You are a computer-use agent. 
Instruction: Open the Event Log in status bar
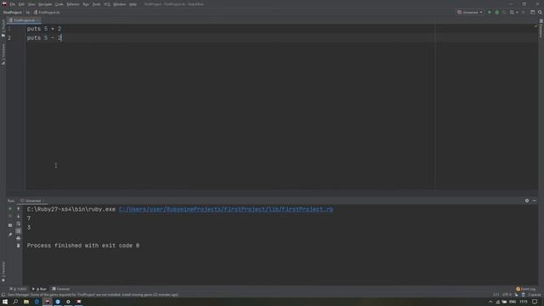[526, 289]
